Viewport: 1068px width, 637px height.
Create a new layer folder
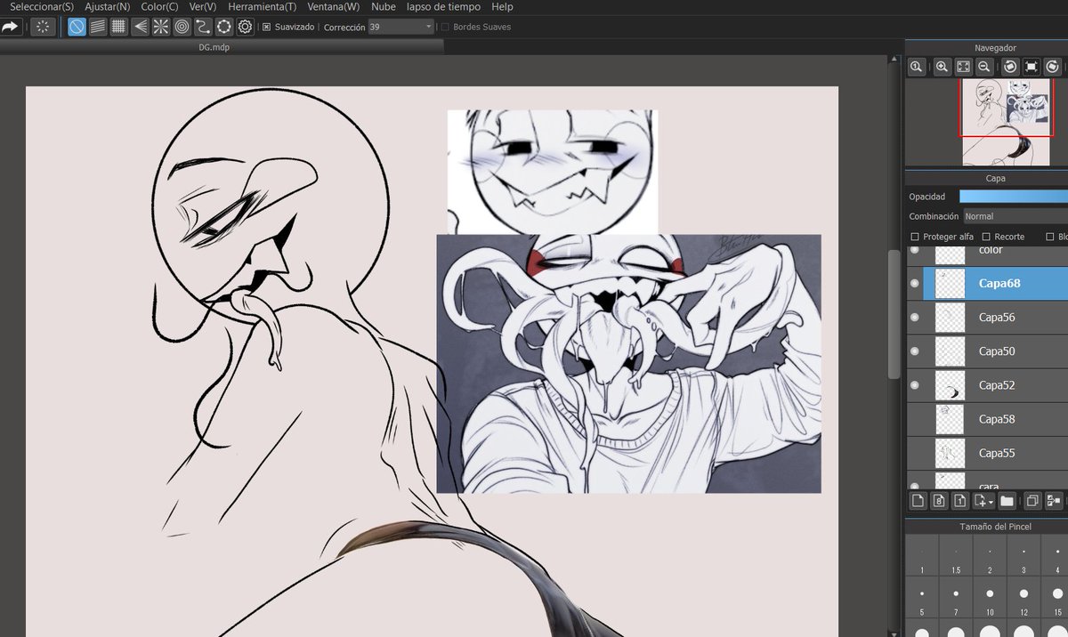[x=1007, y=501]
